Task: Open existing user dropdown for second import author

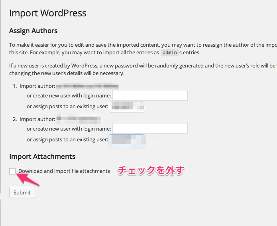Action: [127, 141]
